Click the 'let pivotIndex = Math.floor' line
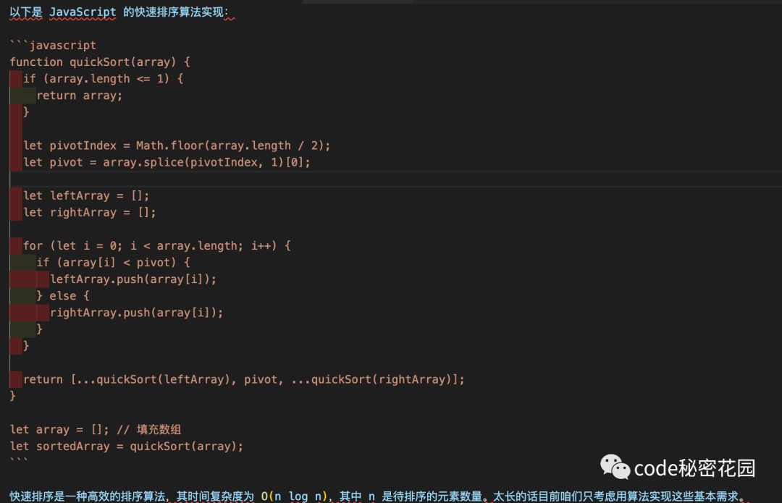 177,145
